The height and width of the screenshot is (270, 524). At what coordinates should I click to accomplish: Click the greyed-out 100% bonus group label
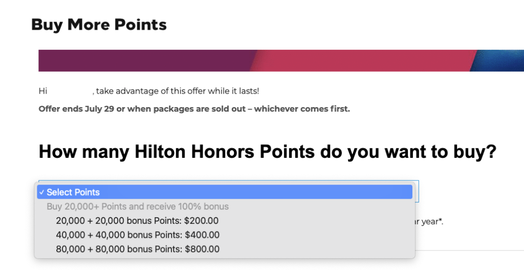point(137,206)
